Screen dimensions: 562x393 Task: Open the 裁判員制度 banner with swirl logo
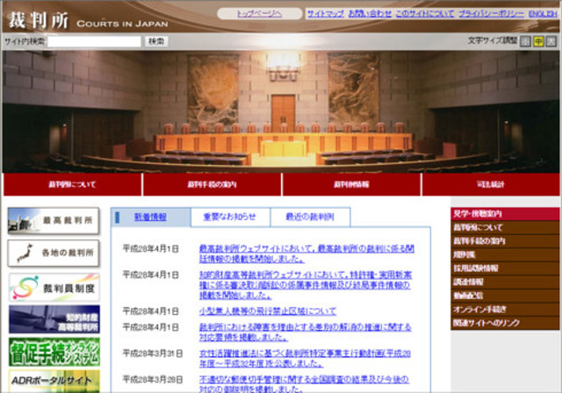(54, 288)
